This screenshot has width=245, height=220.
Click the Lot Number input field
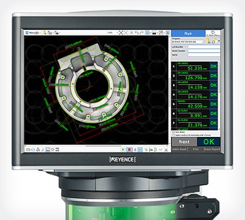204,47
